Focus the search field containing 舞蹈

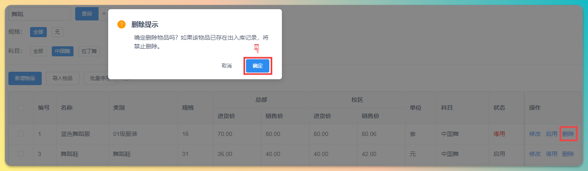tap(40, 14)
